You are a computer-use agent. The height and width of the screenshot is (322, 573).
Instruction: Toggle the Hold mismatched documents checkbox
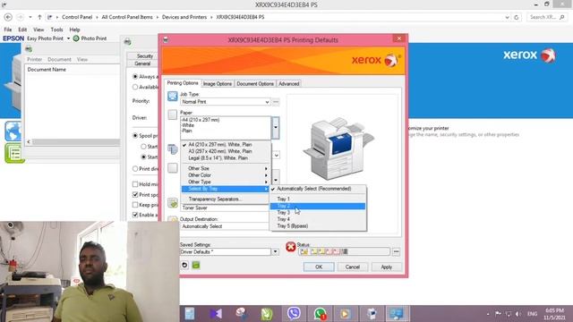point(135,184)
